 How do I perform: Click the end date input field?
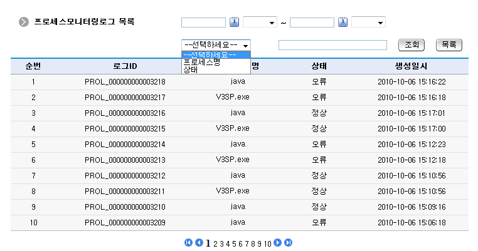coord(312,23)
